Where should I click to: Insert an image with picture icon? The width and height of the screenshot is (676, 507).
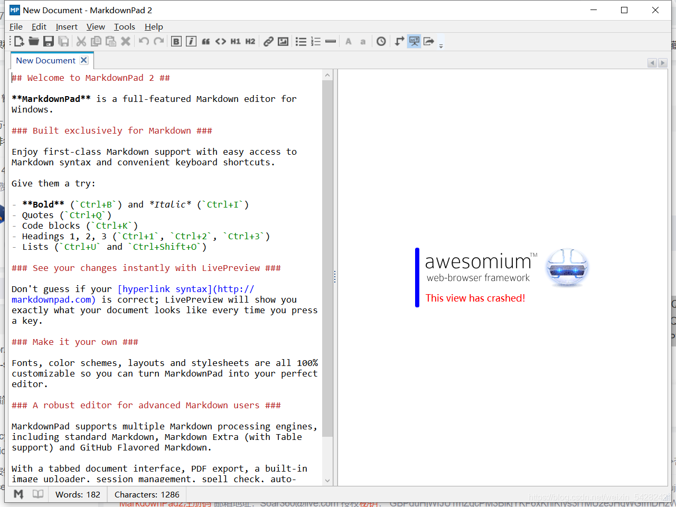283,41
